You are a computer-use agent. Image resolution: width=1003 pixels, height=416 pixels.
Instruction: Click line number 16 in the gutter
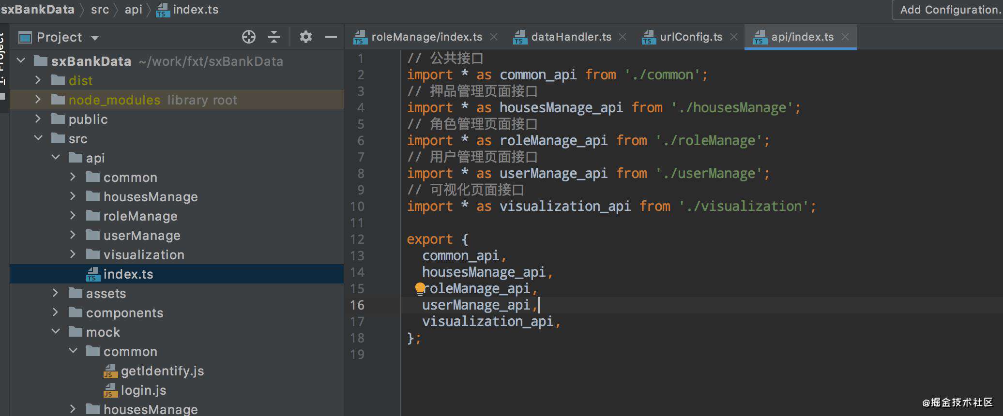click(x=357, y=305)
